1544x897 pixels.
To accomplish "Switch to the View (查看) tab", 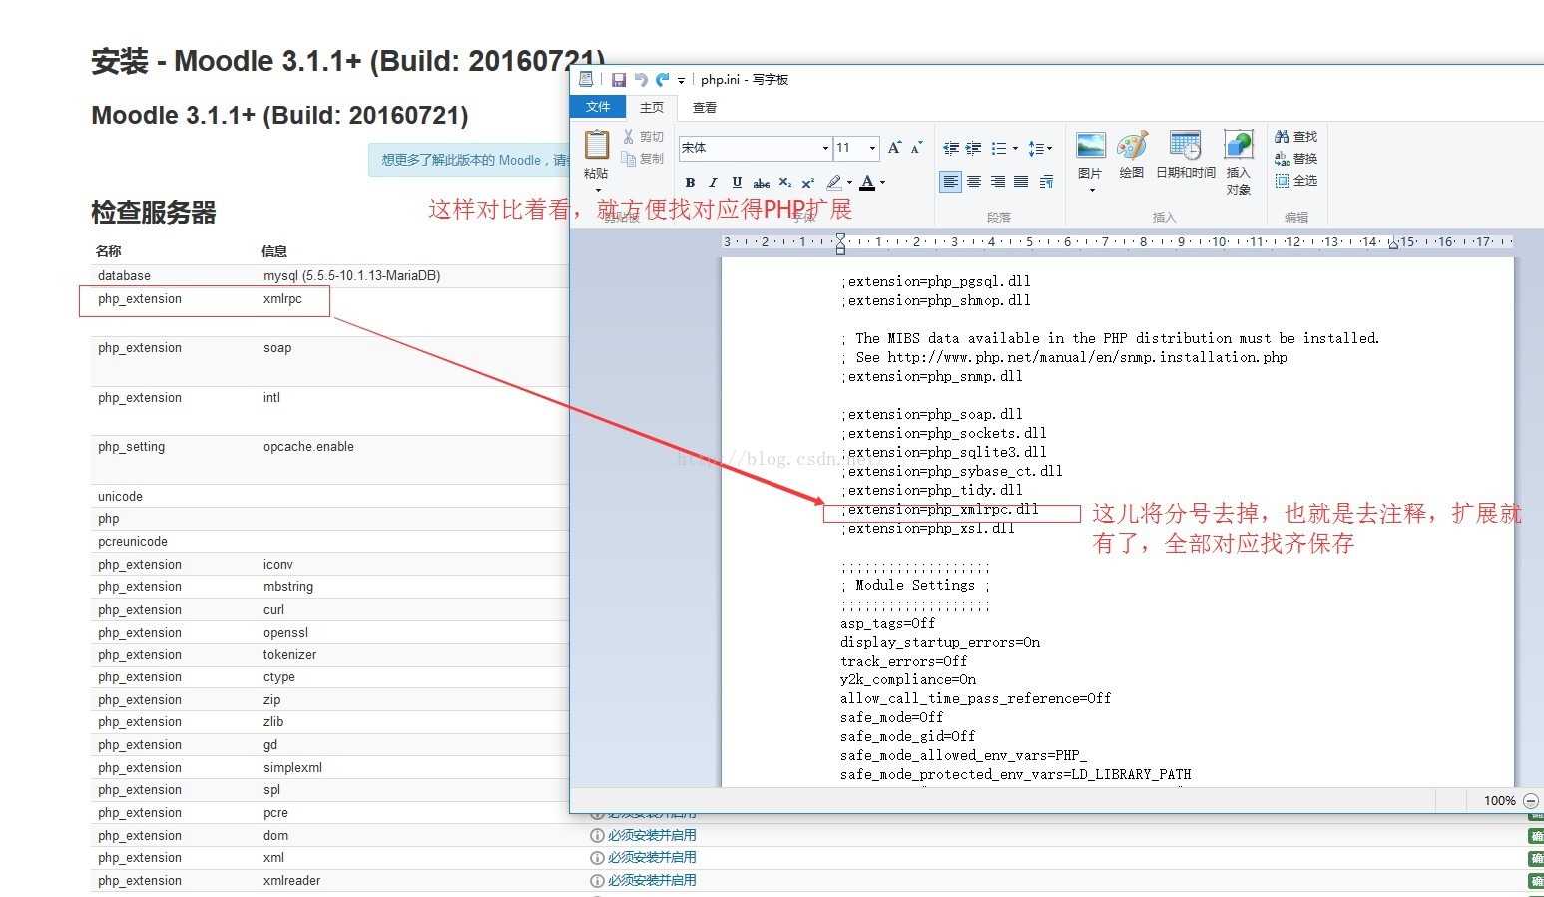I will click(705, 107).
